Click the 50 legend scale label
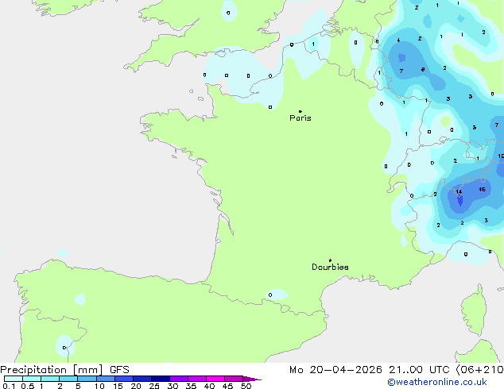The image size is (504, 389). pyautogui.click(x=246, y=386)
